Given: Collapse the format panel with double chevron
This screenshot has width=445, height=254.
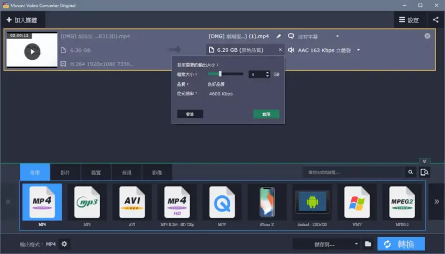Looking at the screenshot, I should pyautogui.click(x=424, y=161).
